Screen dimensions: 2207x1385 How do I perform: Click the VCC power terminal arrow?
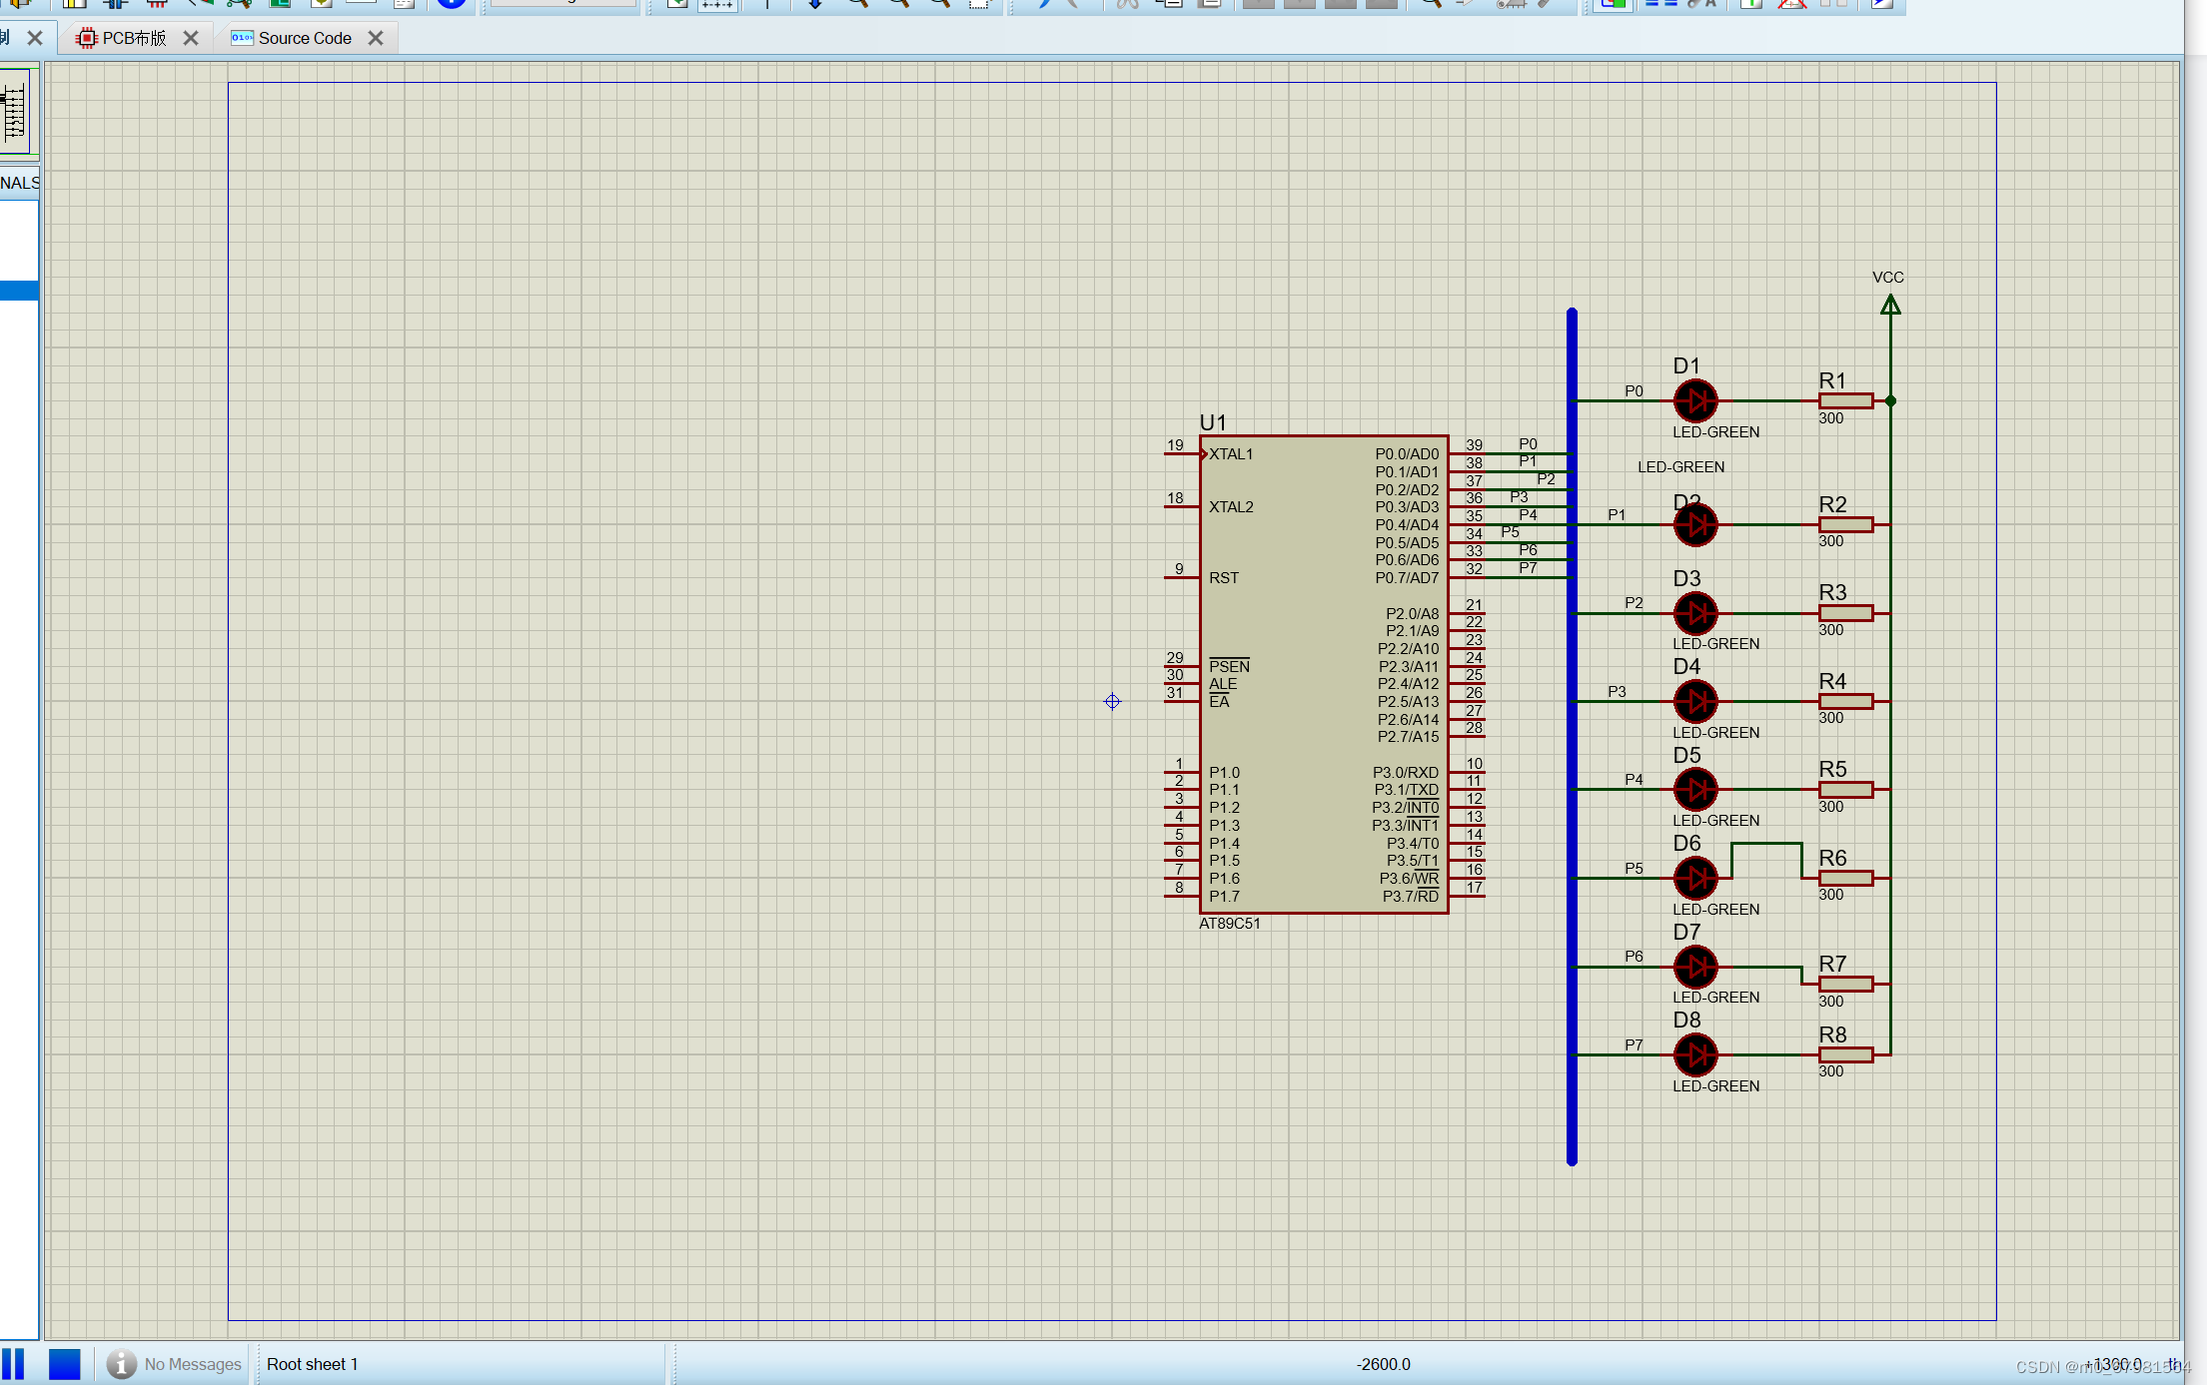click(x=1889, y=305)
